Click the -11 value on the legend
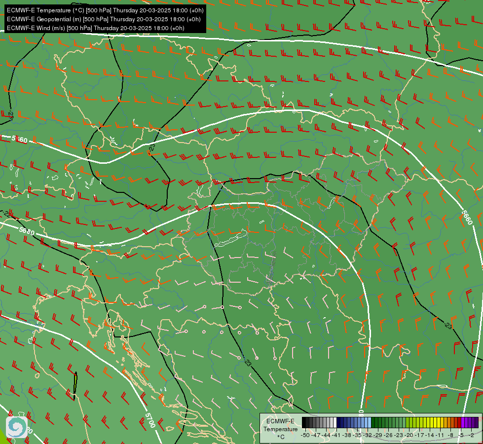483x444 pixels. [440, 435]
